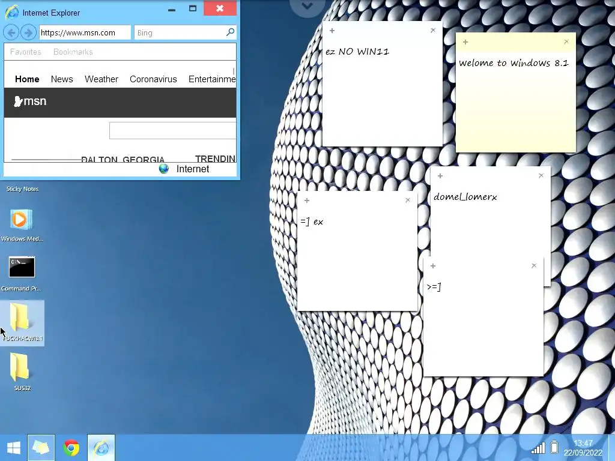The width and height of the screenshot is (615, 461).
Task: Delete the 'domel_lomerx' sticky note
Action: pyautogui.click(x=541, y=176)
